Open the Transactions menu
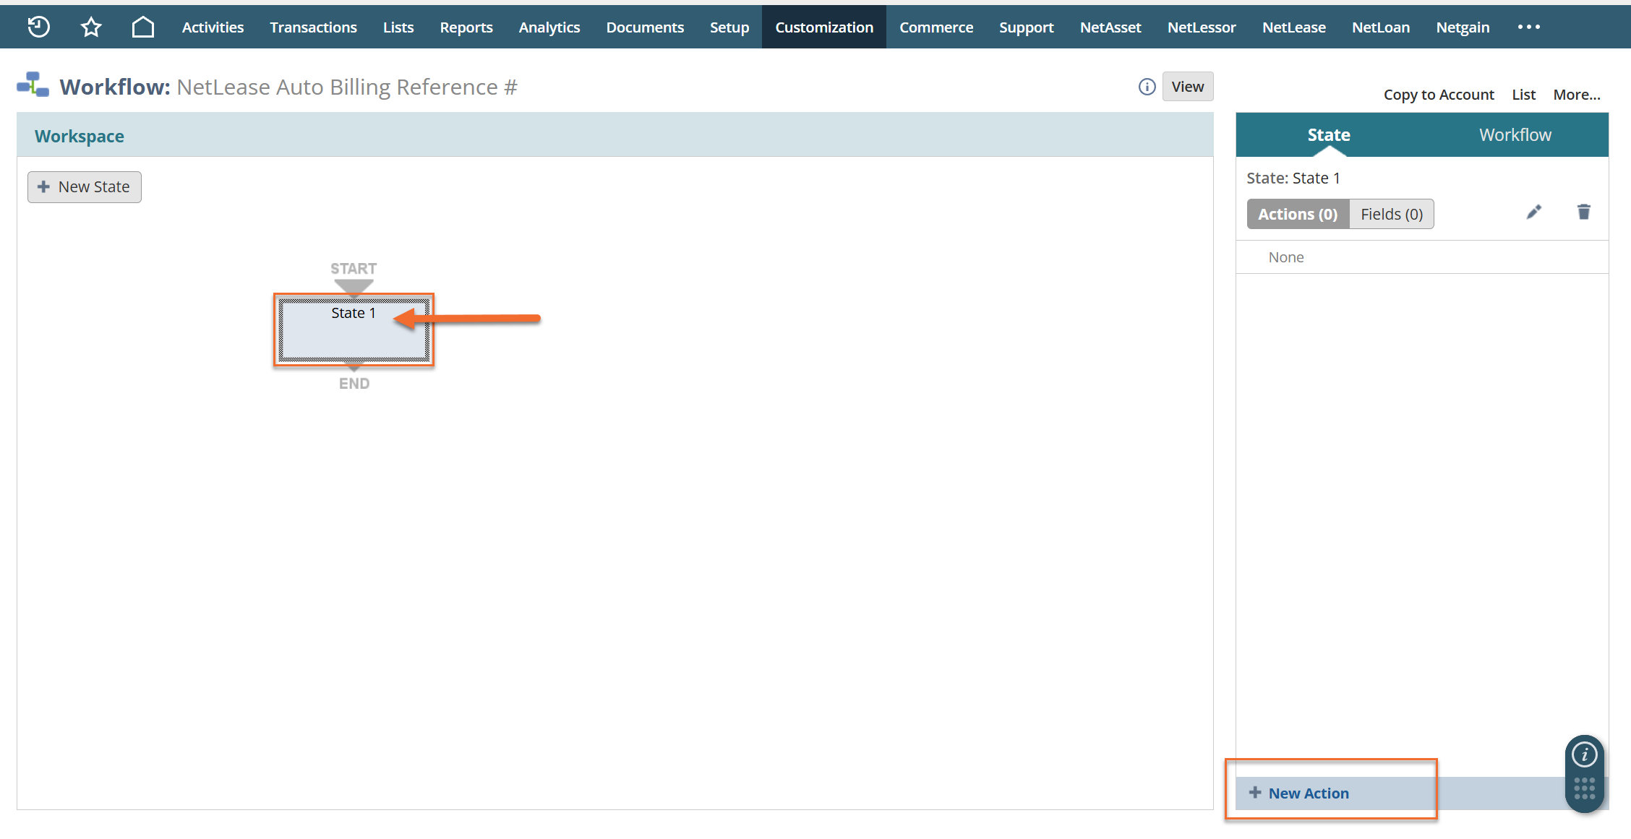The width and height of the screenshot is (1631, 839). pos(313,27)
